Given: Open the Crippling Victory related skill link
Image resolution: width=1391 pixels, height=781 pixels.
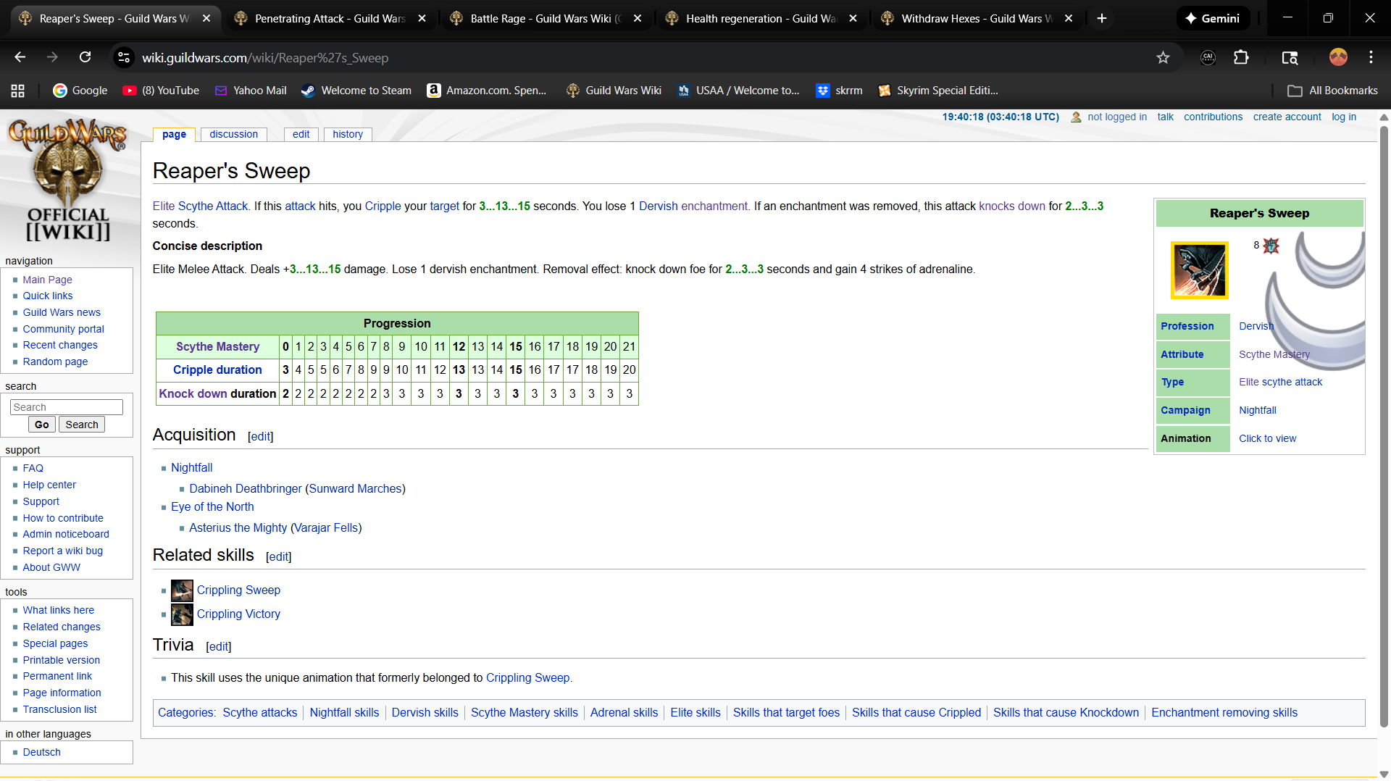Looking at the screenshot, I should click(x=238, y=614).
